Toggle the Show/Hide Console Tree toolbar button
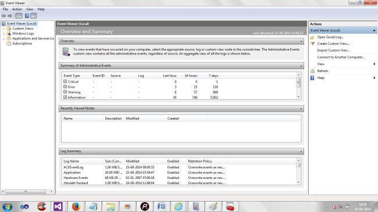The height and width of the screenshot is (212, 378). point(19,16)
